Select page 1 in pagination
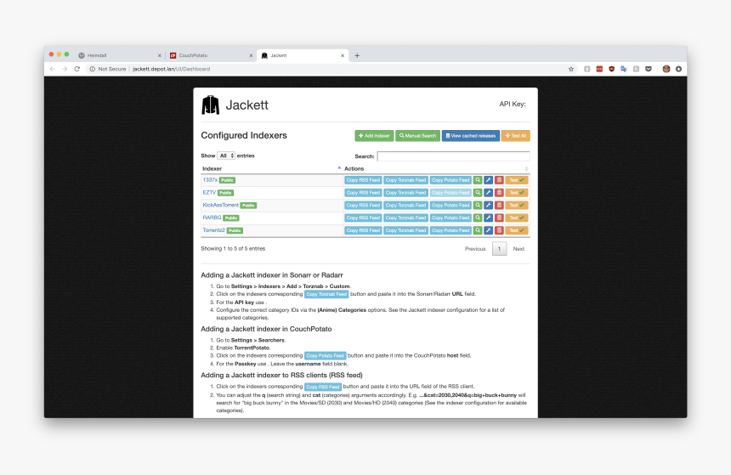The height and width of the screenshot is (475, 731). click(499, 249)
